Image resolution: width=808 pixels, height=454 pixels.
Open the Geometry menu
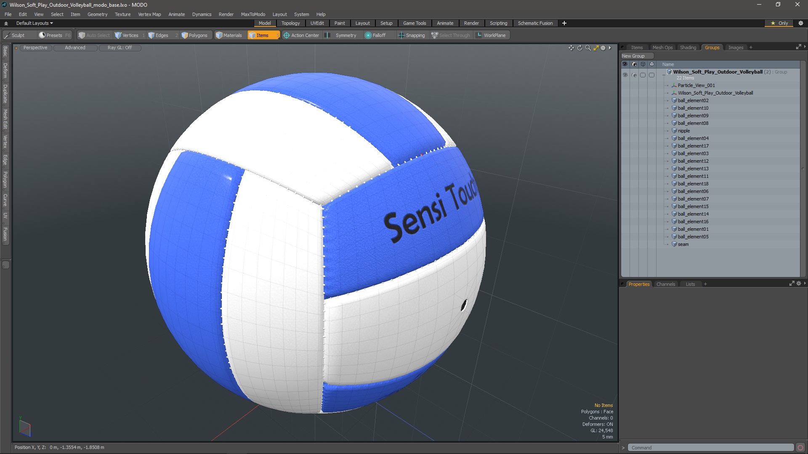[97, 14]
